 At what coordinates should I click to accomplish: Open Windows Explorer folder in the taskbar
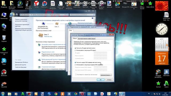tap(10, 94)
